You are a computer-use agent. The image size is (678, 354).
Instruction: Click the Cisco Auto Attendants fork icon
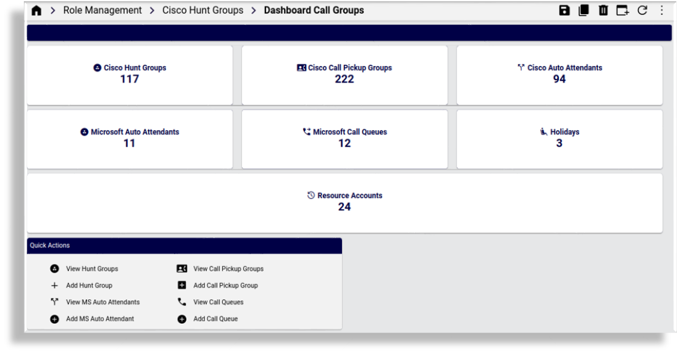[x=521, y=67]
